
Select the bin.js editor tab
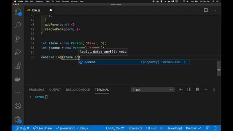click(x=39, y=10)
